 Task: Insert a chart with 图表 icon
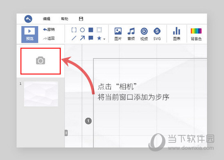[x=177, y=34]
